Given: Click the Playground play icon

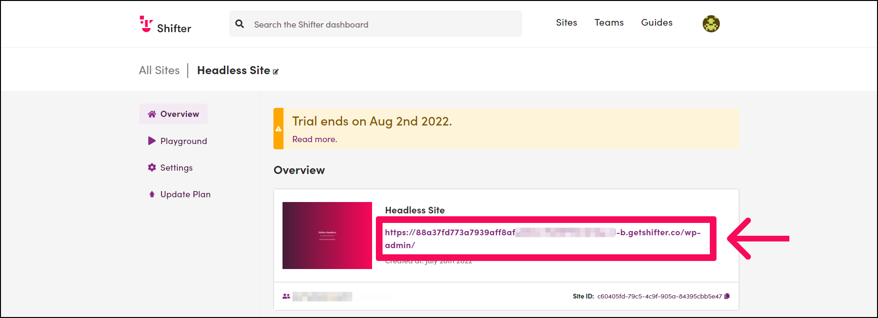Looking at the screenshot, I should pos(152,141).
